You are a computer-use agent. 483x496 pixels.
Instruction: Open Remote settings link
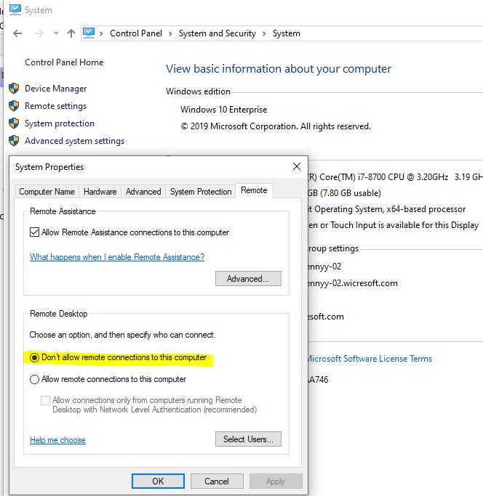[x=56, y=106]
